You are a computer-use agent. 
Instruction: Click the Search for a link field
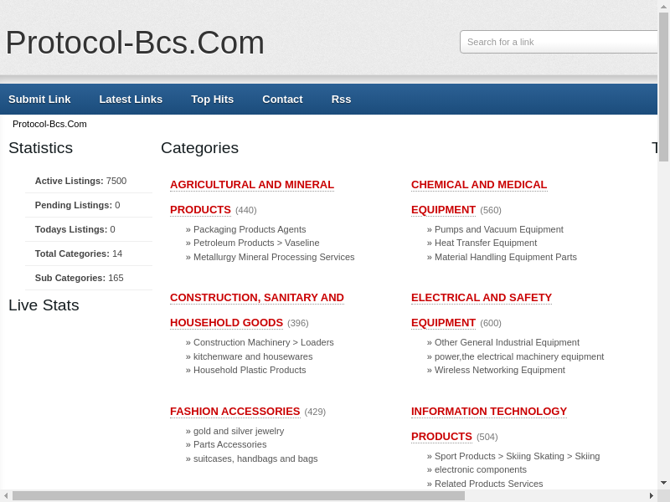pyautogui.click(x=559, y=42)
